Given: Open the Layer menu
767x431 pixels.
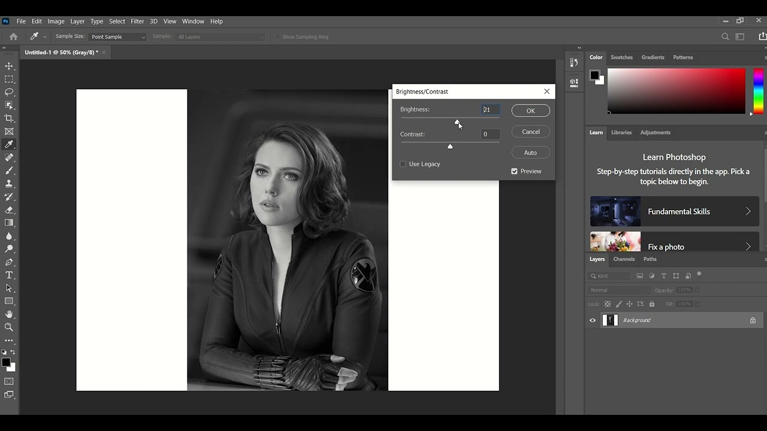Looking at the screenshot, I should (77, 21).
